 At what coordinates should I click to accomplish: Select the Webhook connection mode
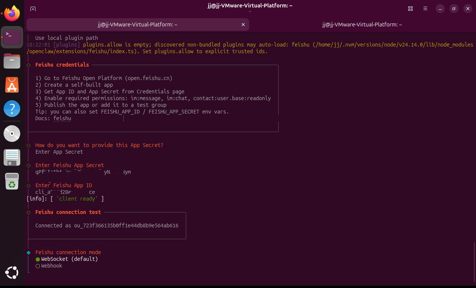click(x=51, y=266)
